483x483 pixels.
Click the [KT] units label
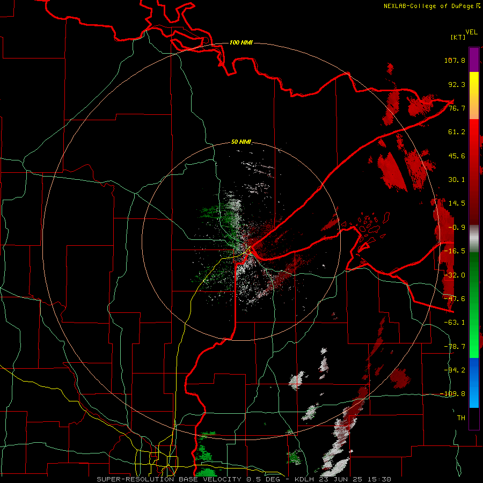click(458, 37)
